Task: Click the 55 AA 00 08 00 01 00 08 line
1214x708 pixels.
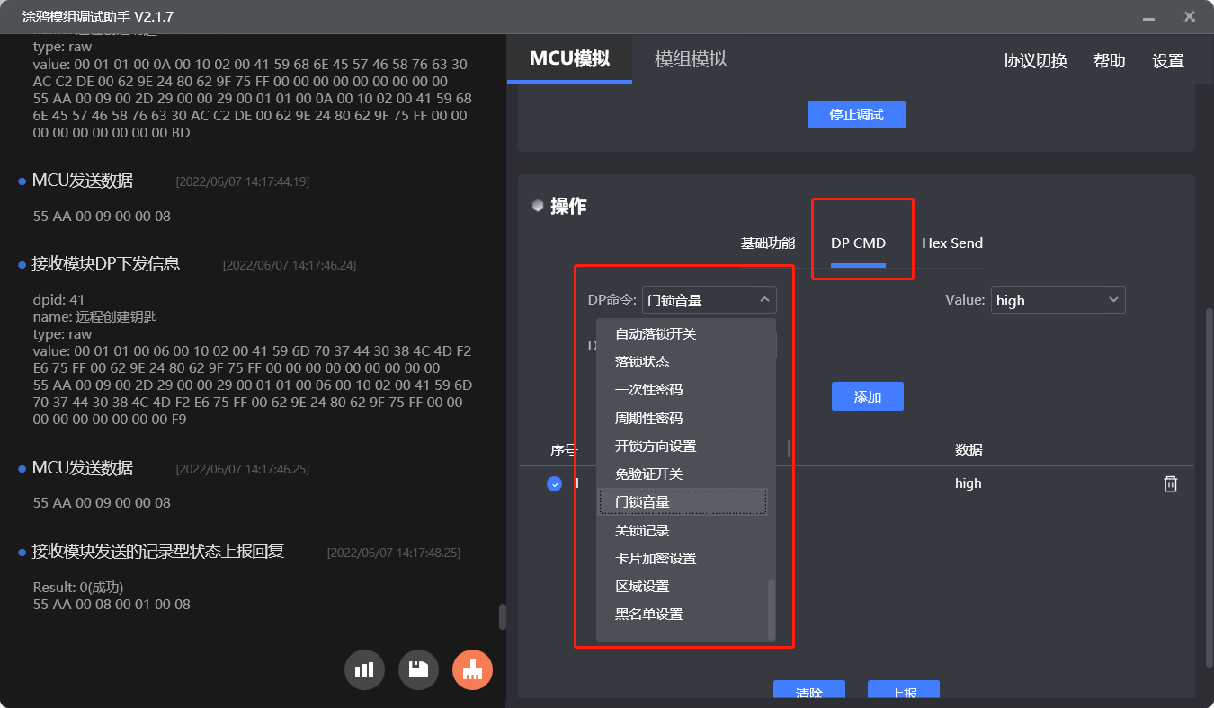Action: [112, 605]
